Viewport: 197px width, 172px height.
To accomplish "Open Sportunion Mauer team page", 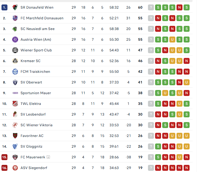I will click(36, 93).
